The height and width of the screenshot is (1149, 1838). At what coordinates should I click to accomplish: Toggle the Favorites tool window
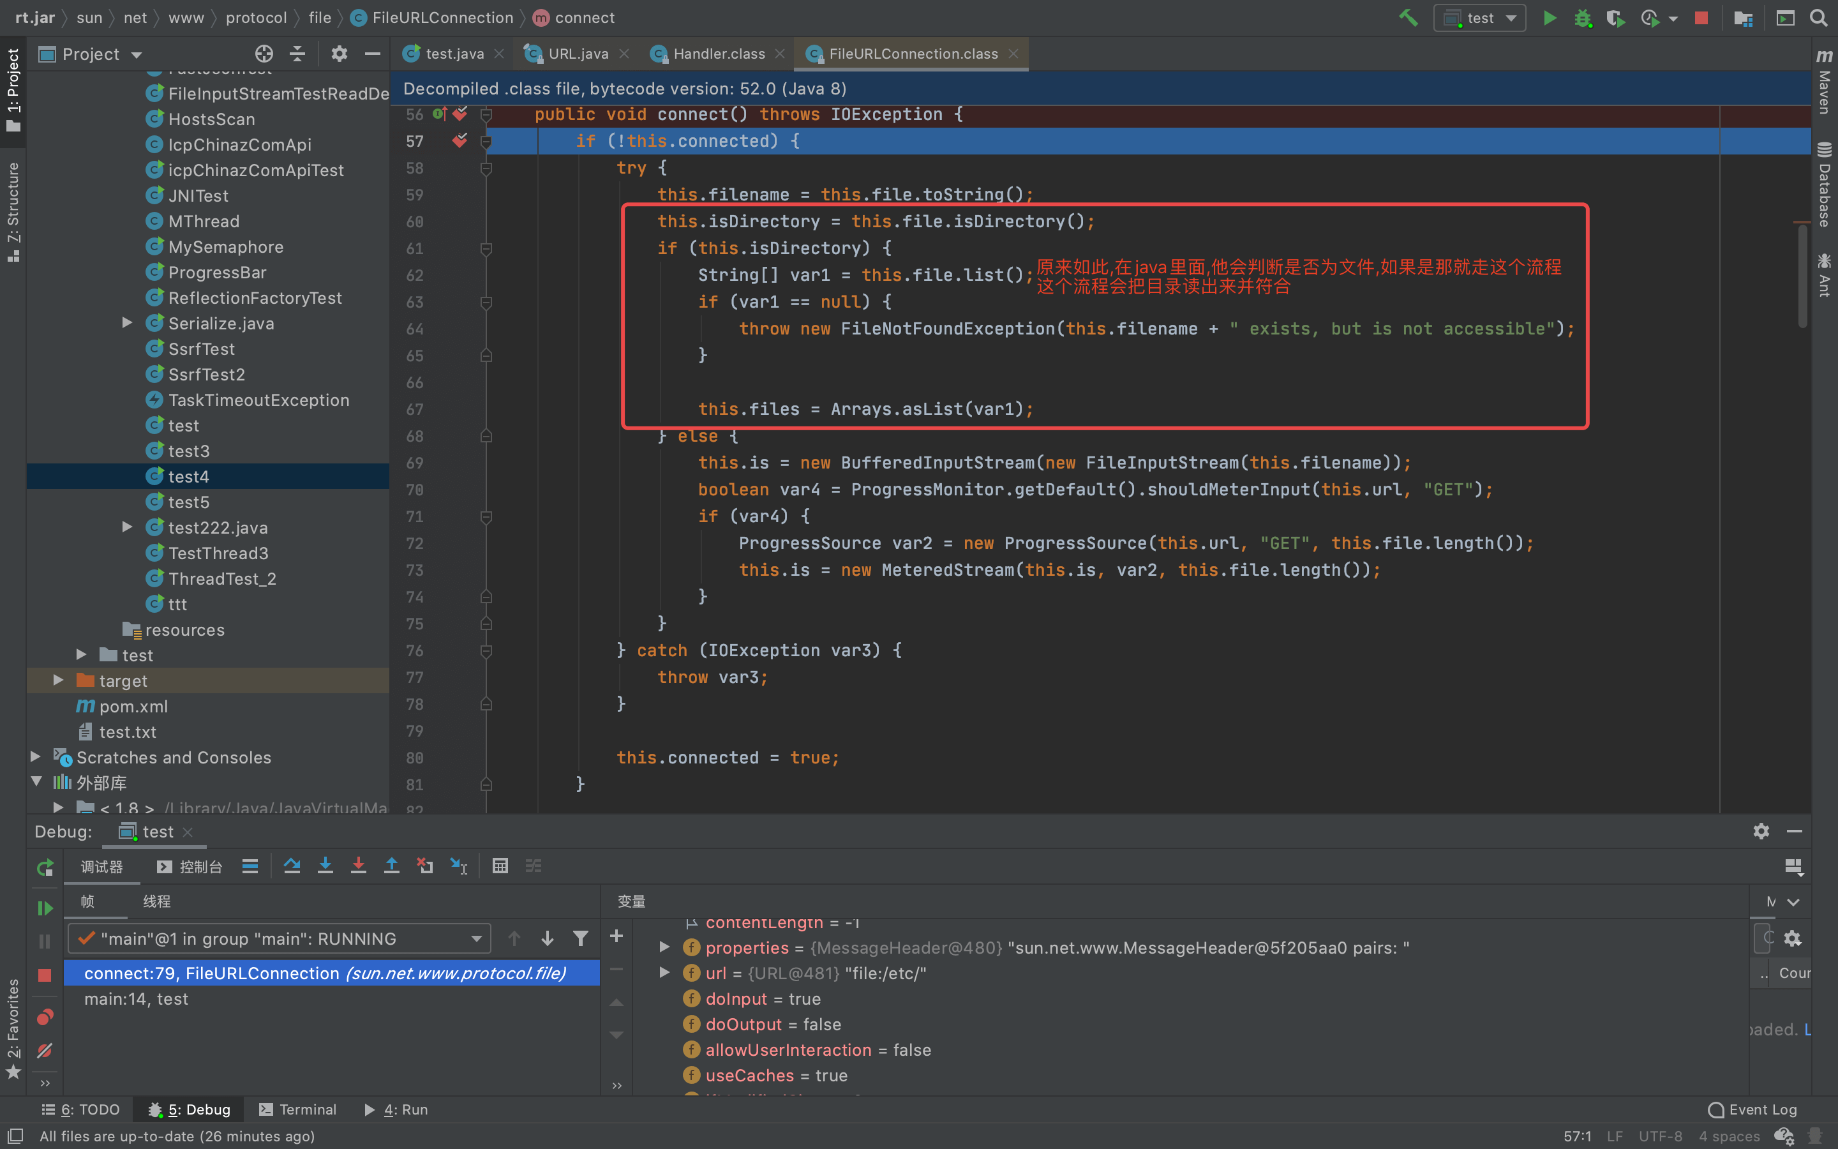(13, 1029)
